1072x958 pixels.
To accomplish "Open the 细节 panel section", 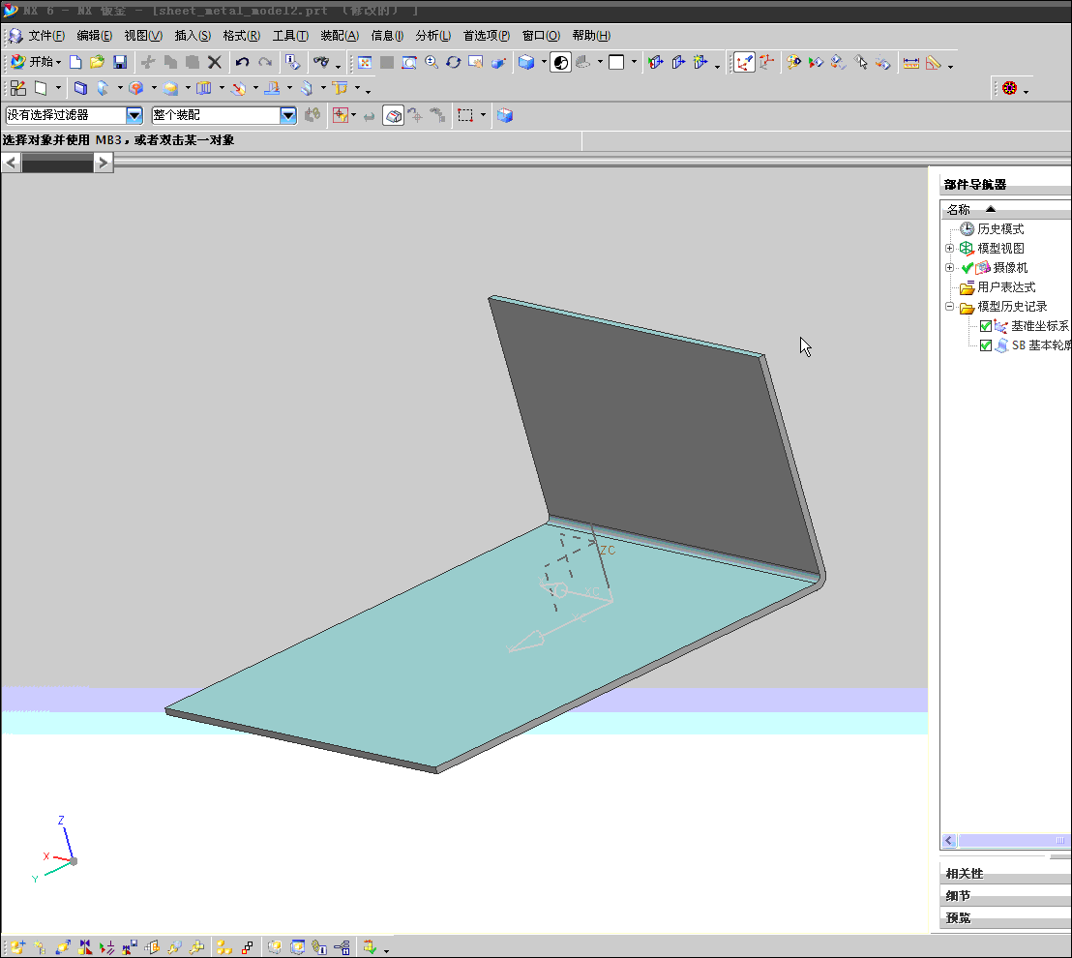I will click(1005, 896).
